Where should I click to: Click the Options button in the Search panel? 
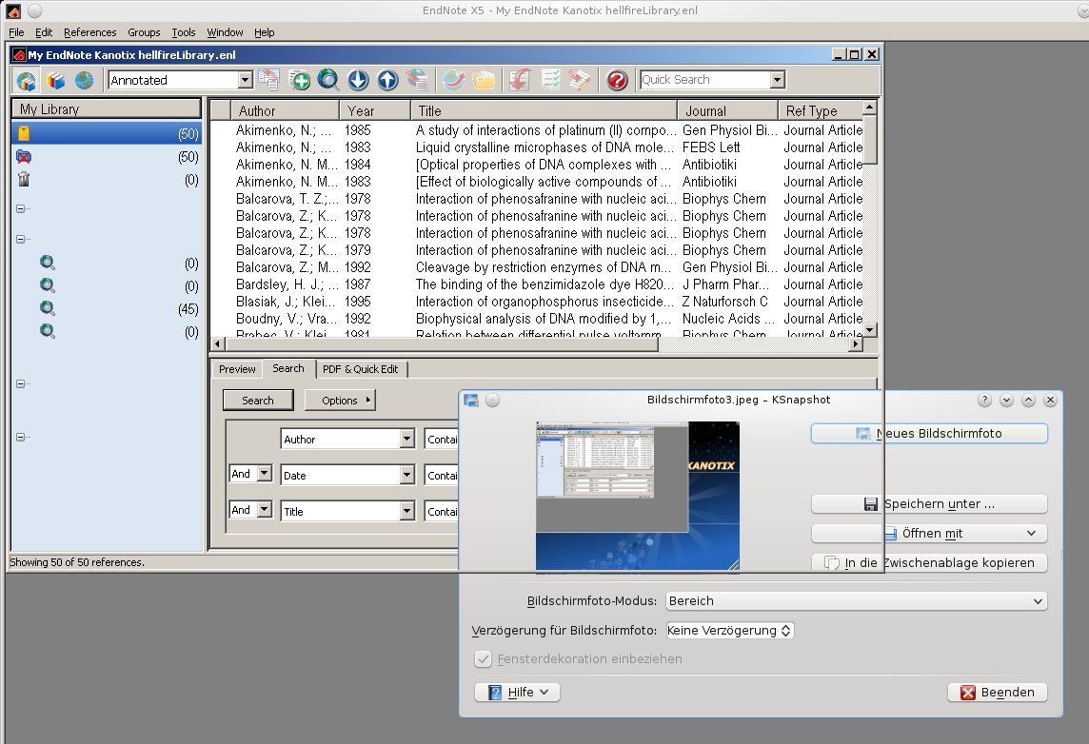[340, 401]
